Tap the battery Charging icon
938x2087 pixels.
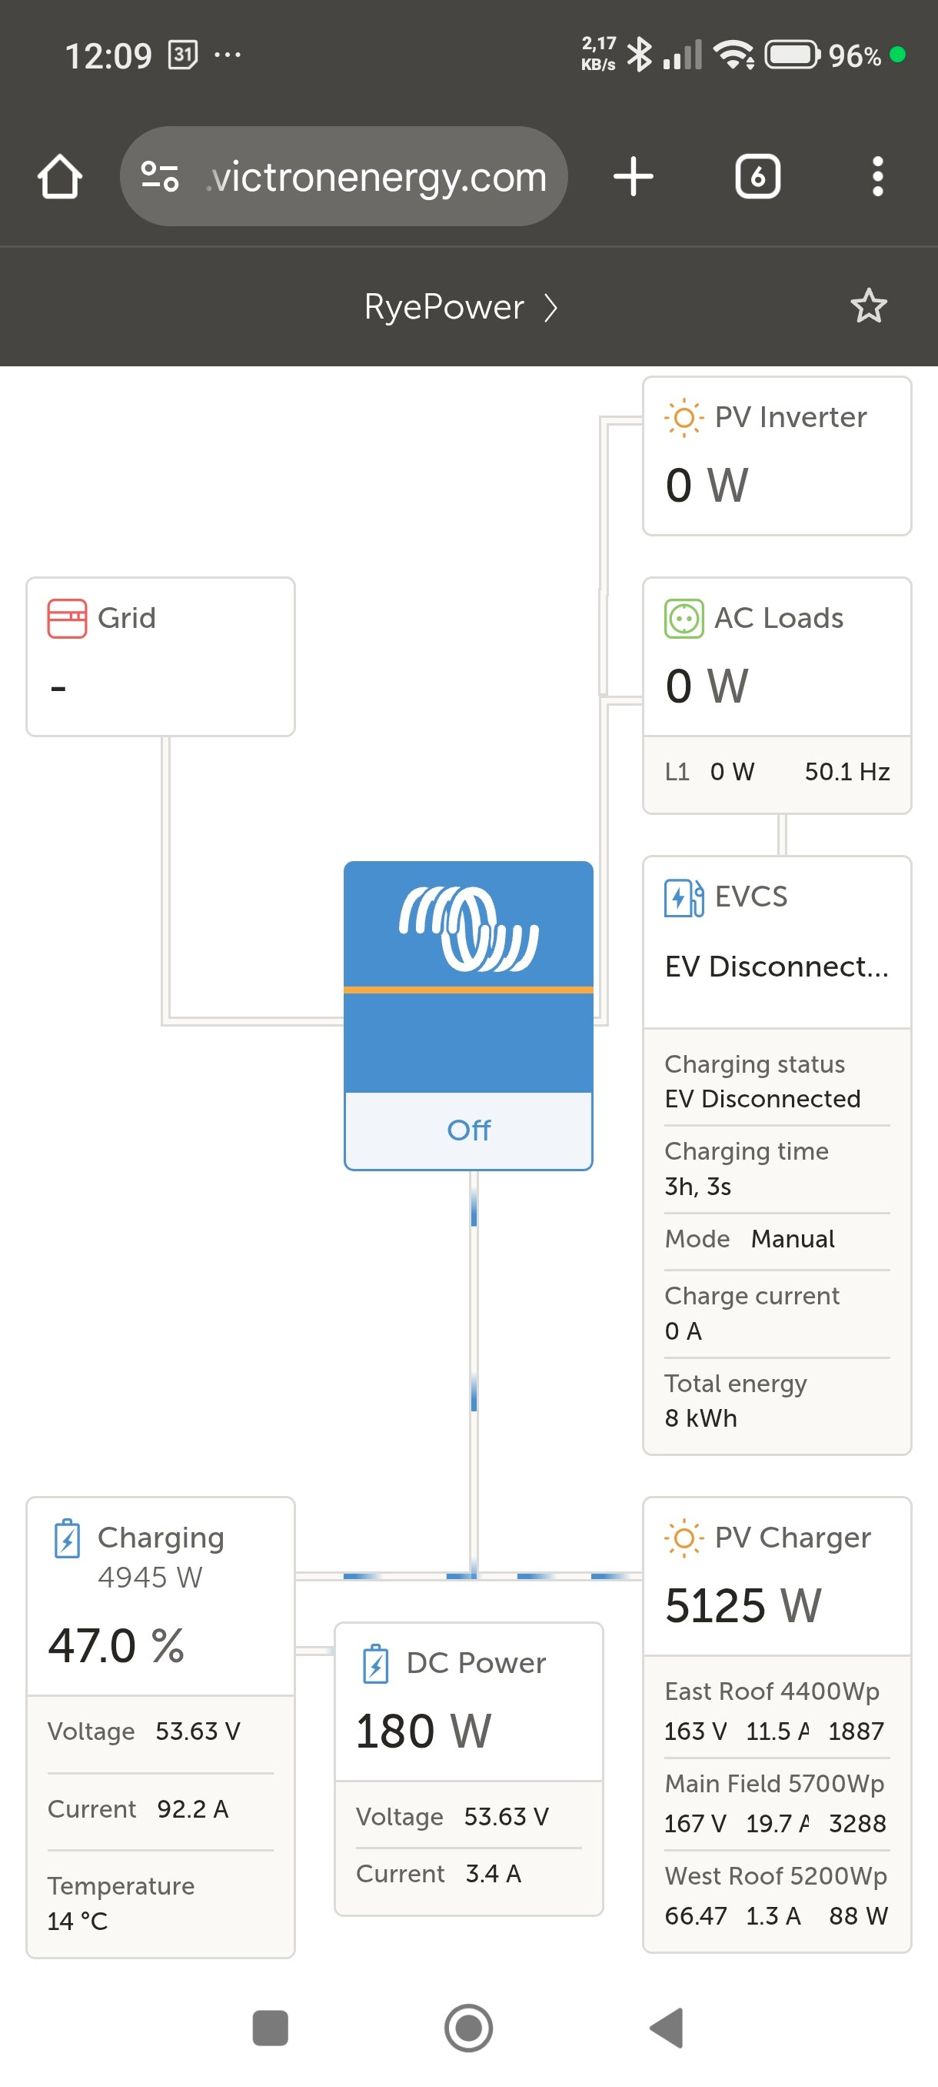[x=67, y=1538]
